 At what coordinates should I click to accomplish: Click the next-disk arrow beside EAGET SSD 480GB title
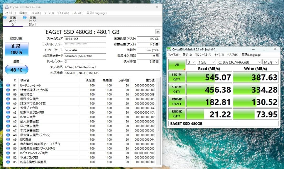click(158, 32)
